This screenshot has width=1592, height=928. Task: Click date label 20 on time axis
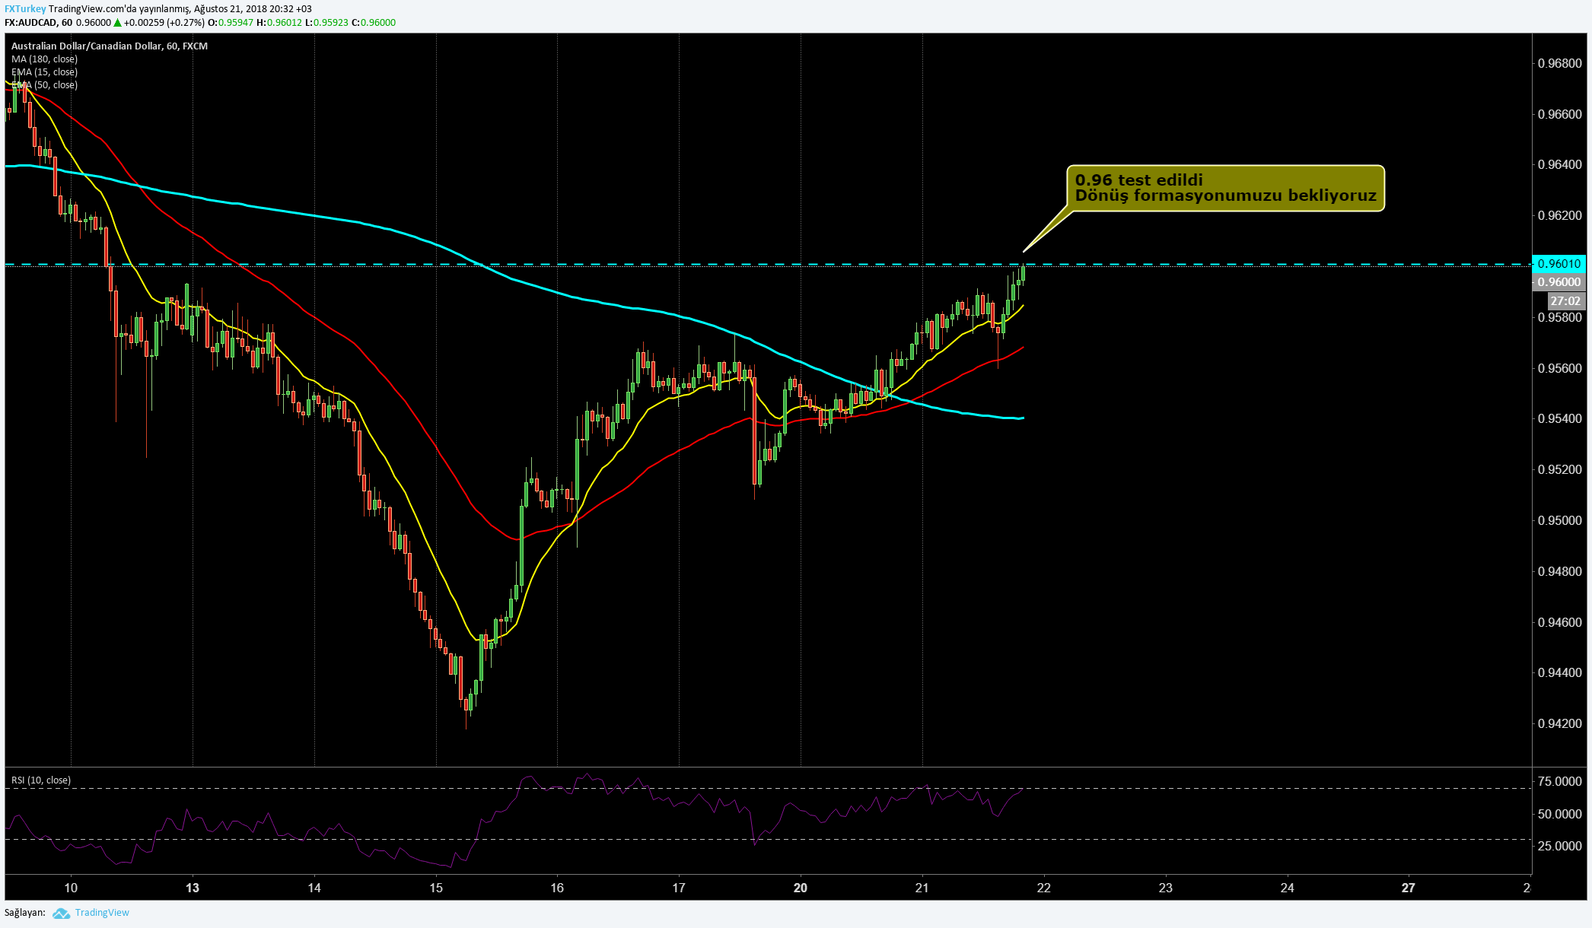tap(801, 888)
